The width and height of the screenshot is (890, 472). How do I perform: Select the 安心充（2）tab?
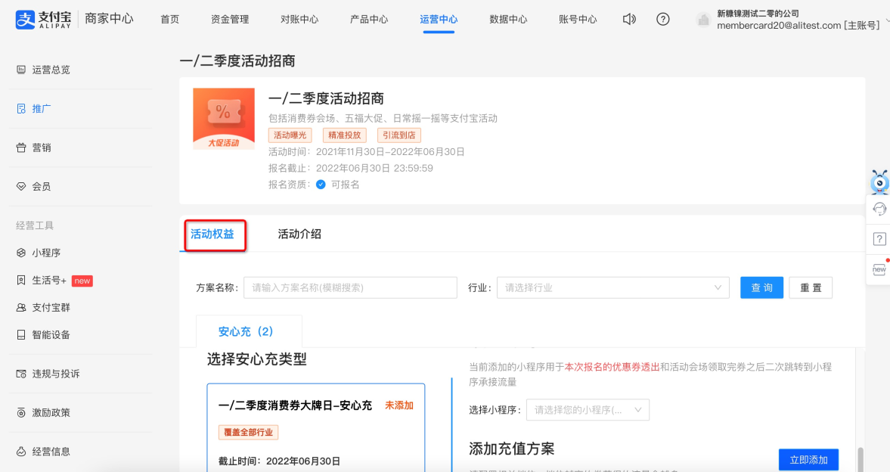coord(249,331)
